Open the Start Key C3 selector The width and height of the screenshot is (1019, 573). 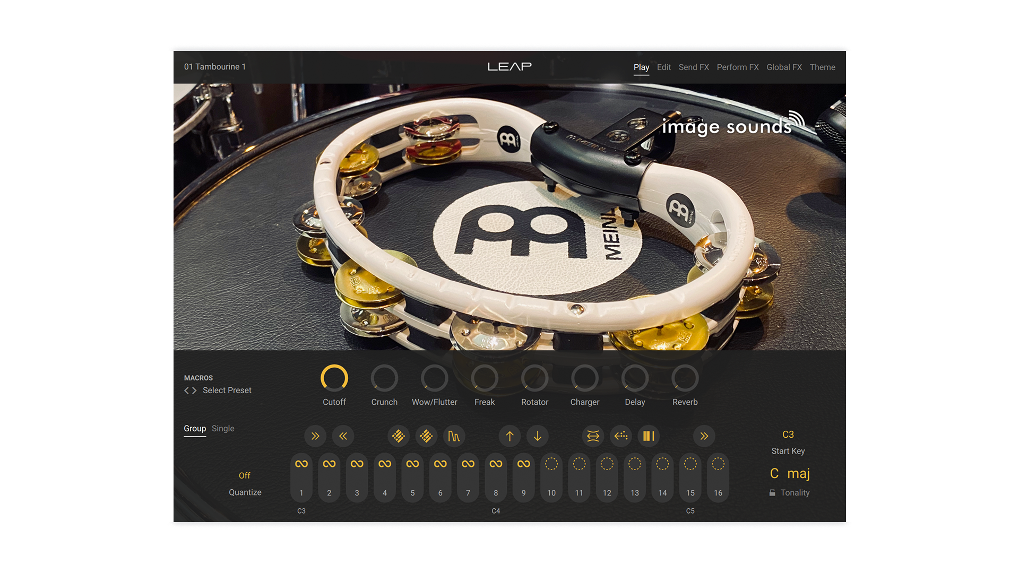[788, 435]
